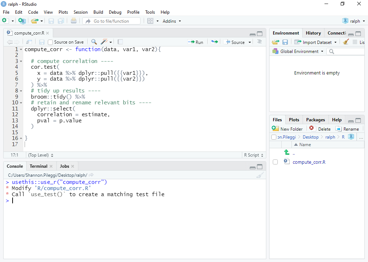Image resolution: width=368 pixels, height=262 pixels.
Task: Open the New File dropdown arrow
Action: (x=13, y=21)
